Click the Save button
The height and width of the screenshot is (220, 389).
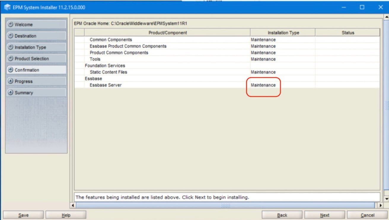coord(23,215)
